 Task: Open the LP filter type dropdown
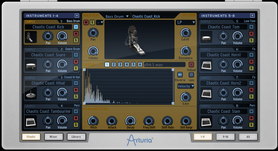coord(186,22)
